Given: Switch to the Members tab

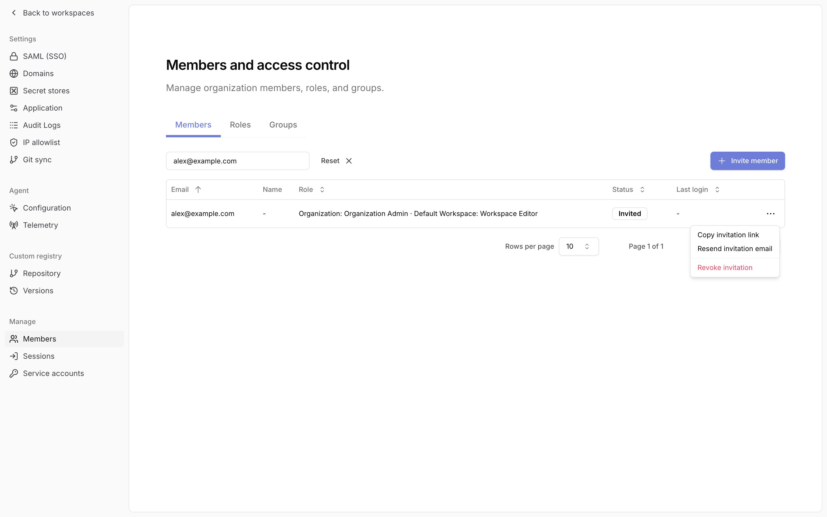Looking at the screenshot, I should pyautogui.click(x=193, y=125).
